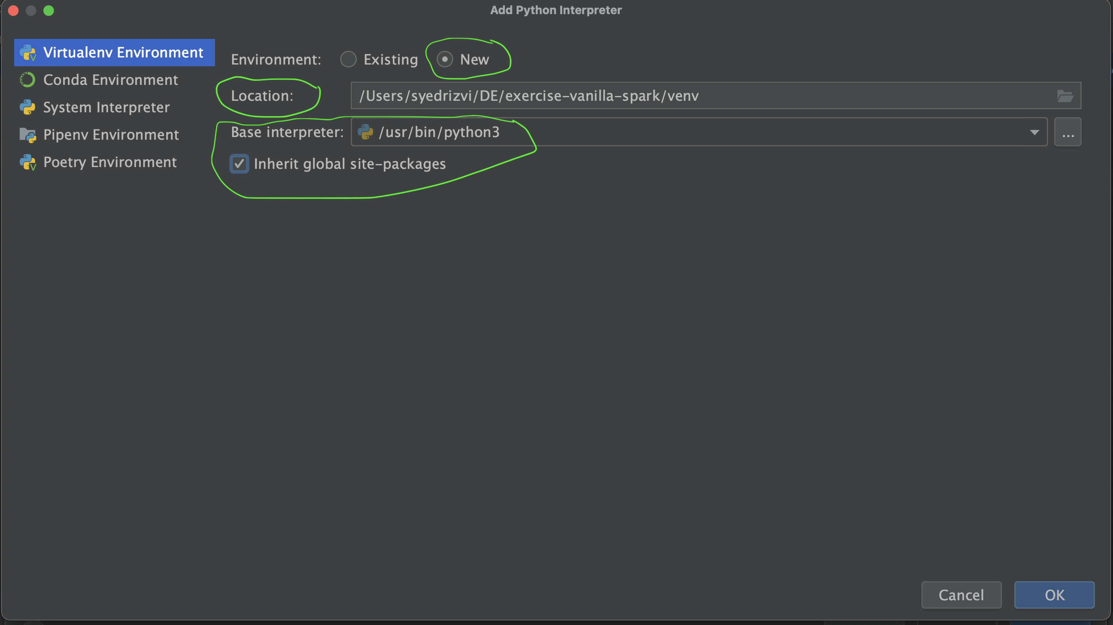1113x625 pixels.
Task: Click Python icon in Base interpreter field
Action: click(365, 132)
